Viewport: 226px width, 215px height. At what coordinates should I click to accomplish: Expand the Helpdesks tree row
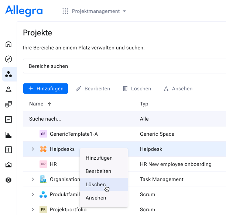point(33,149)
